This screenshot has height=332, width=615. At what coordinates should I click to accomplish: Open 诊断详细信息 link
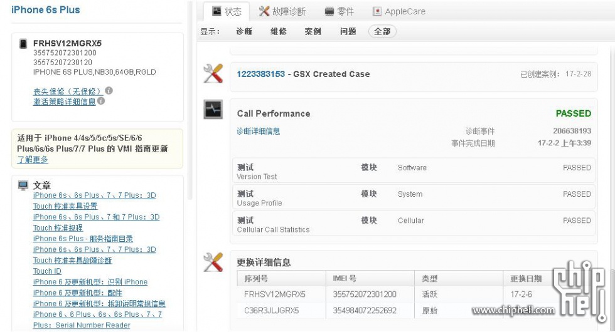coord(259,131)
